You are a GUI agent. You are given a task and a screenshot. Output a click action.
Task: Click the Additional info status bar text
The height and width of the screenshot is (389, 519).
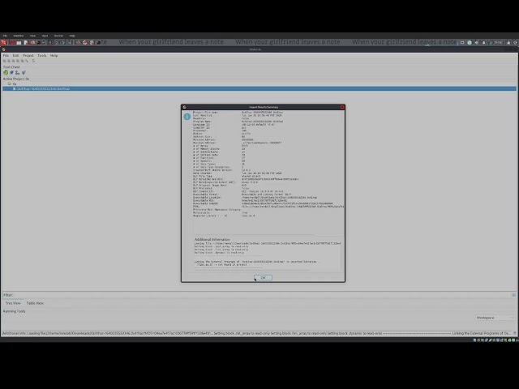click(x=256, y=333)
